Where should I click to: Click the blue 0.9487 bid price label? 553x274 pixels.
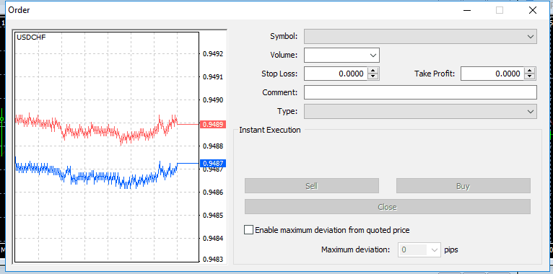point(213,164)
